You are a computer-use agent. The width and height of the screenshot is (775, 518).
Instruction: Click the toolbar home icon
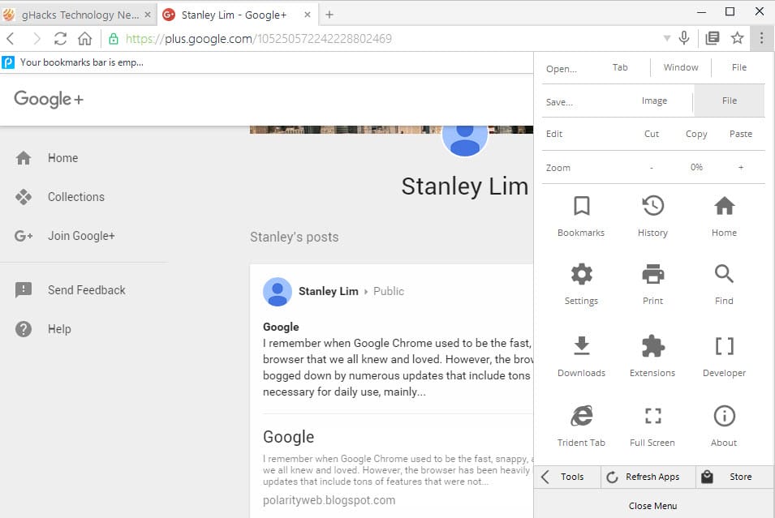pos(85,39)
